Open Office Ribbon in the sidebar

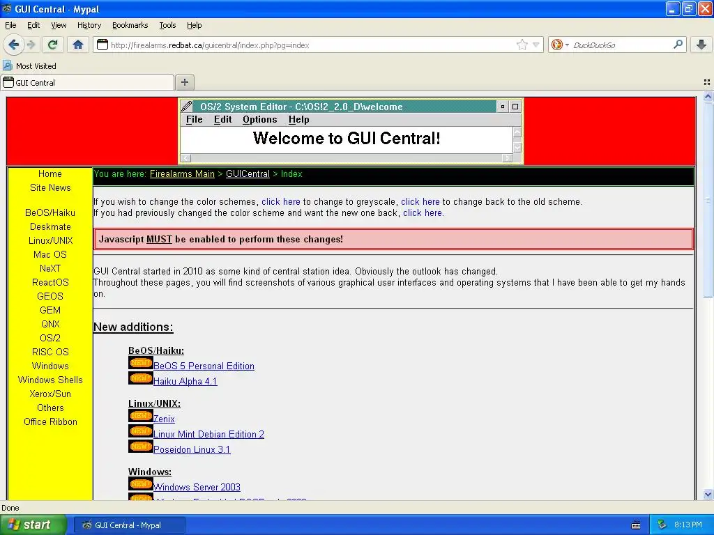coord(50,421)
